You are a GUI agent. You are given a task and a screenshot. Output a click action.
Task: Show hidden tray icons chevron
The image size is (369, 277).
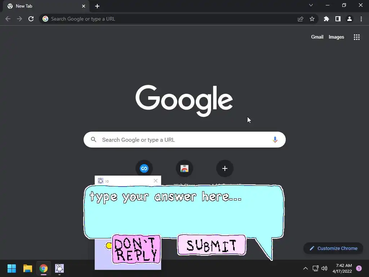(306, 268)
